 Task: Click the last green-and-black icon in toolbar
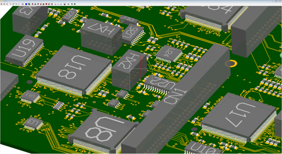coord(75,4)
